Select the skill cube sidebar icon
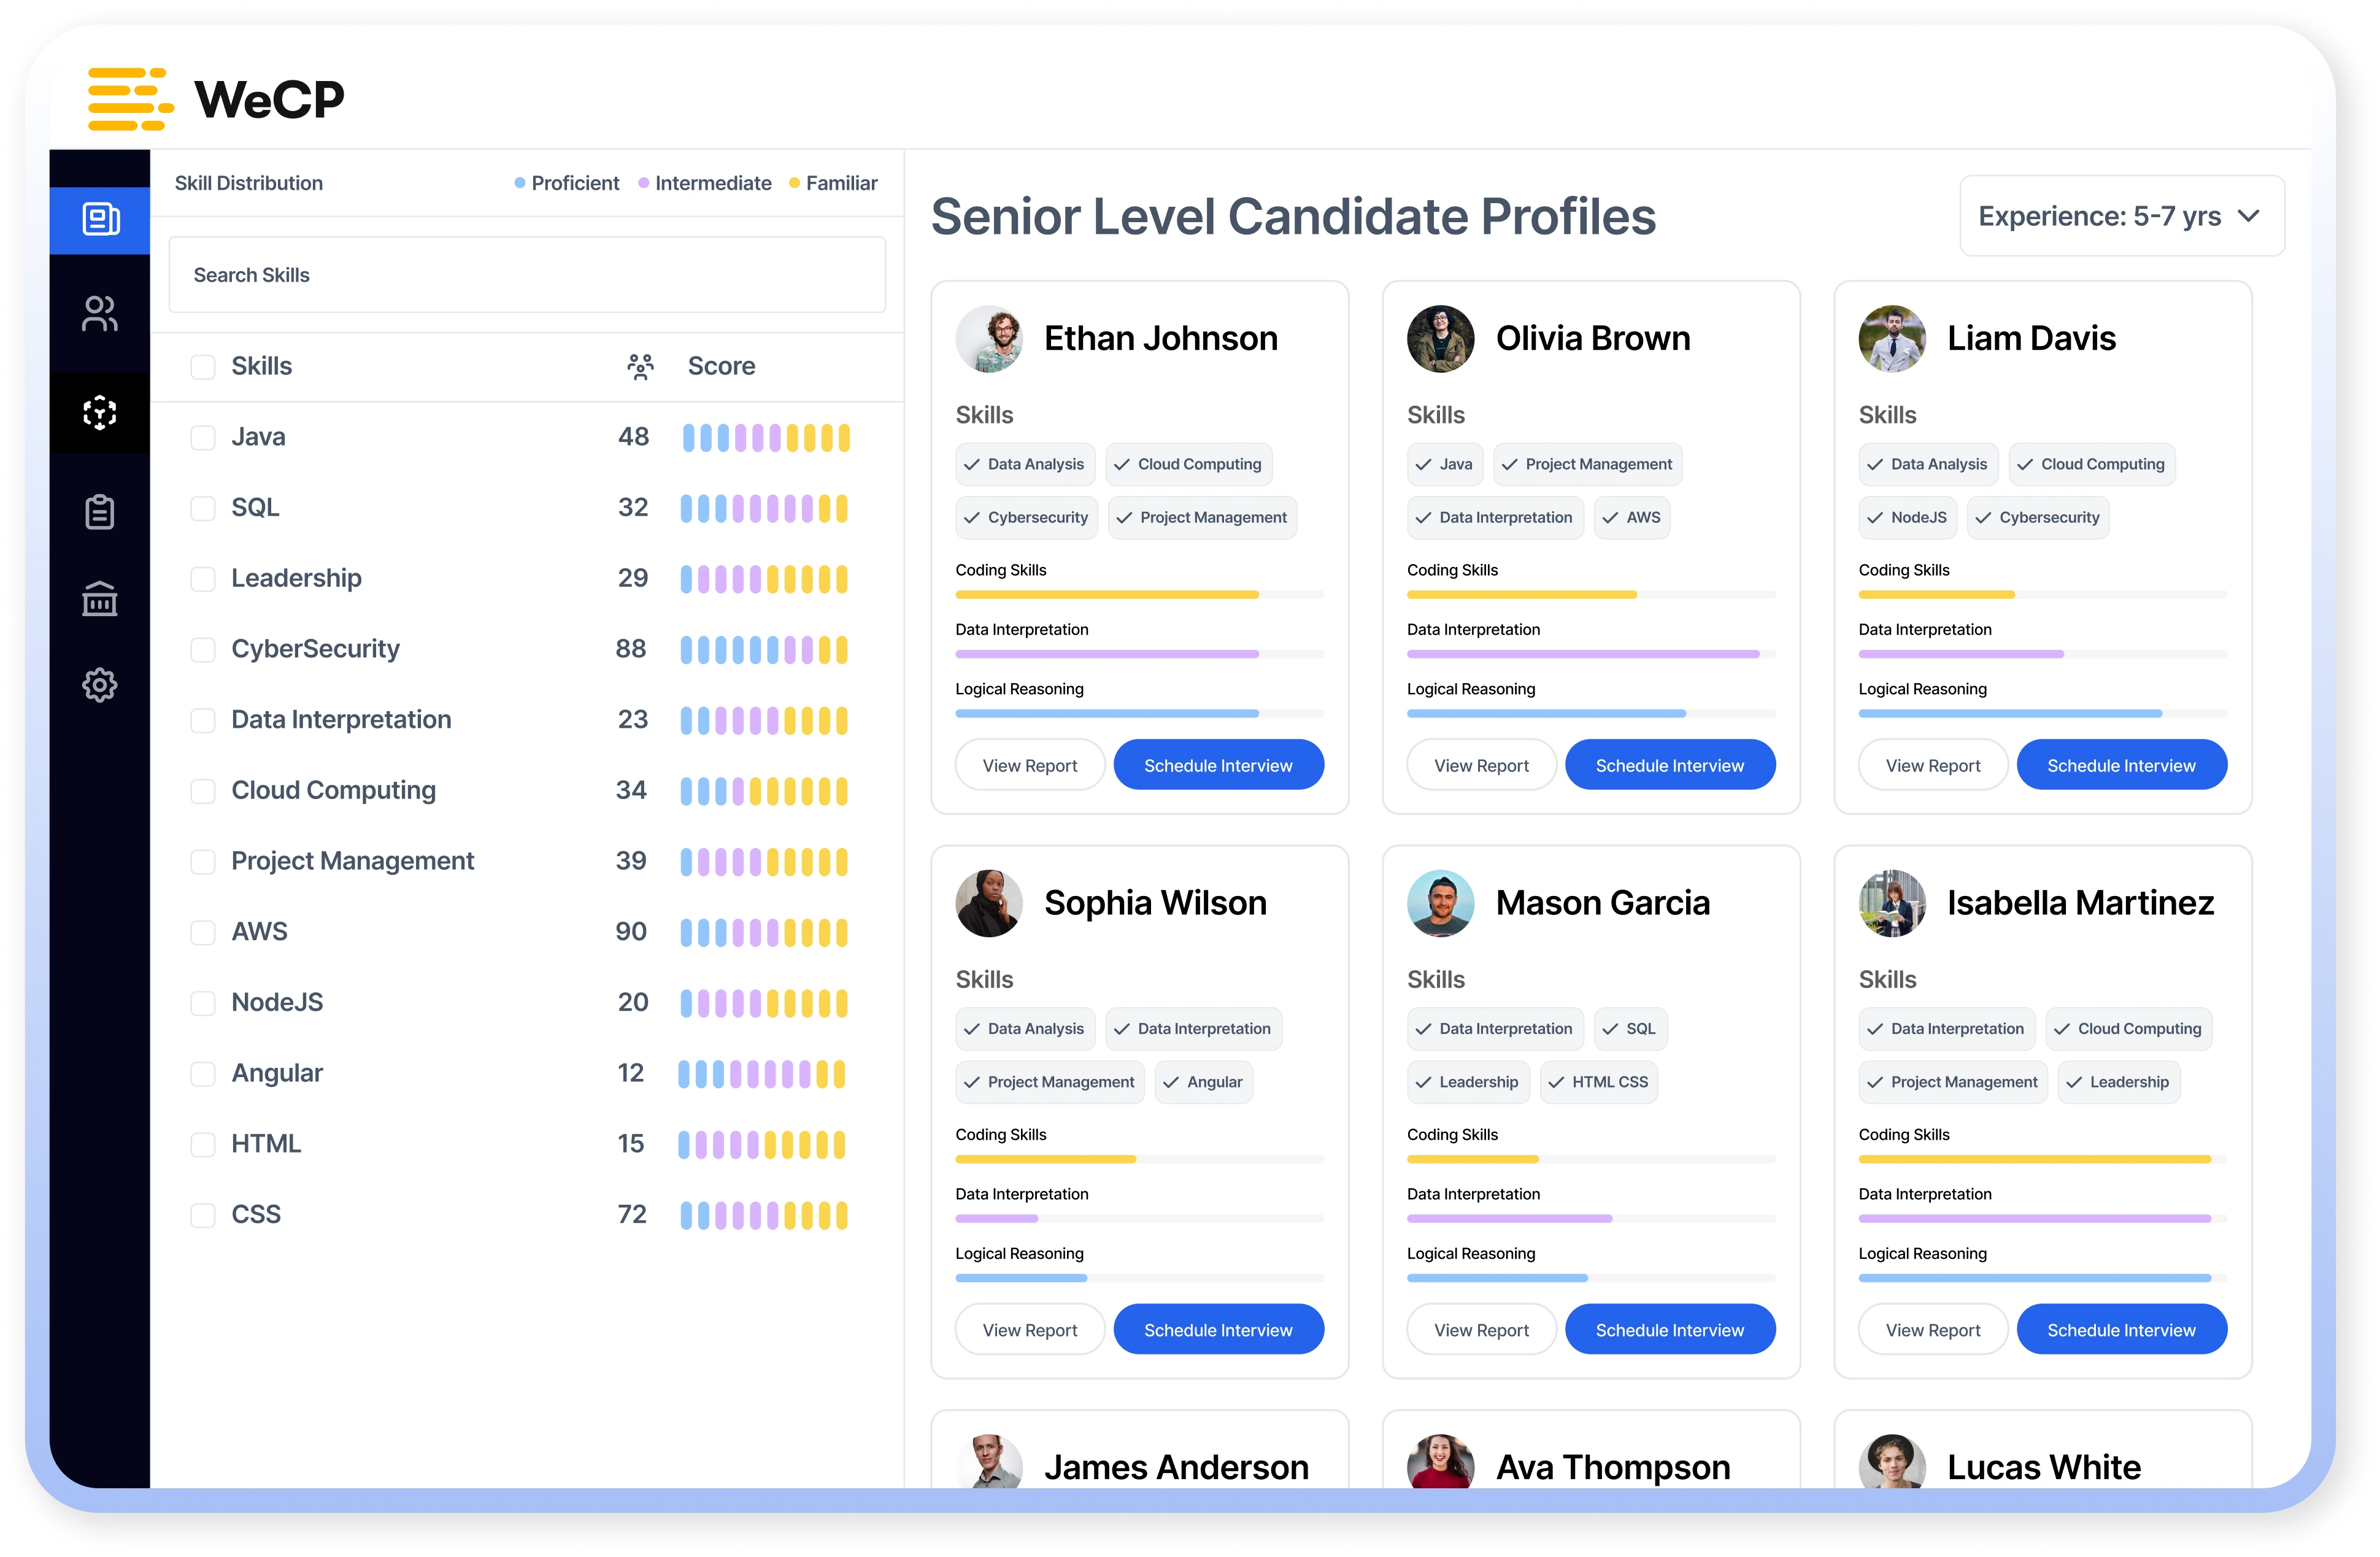The height and width of the screenshot is (1557, 2380). (x=100, y=412)
